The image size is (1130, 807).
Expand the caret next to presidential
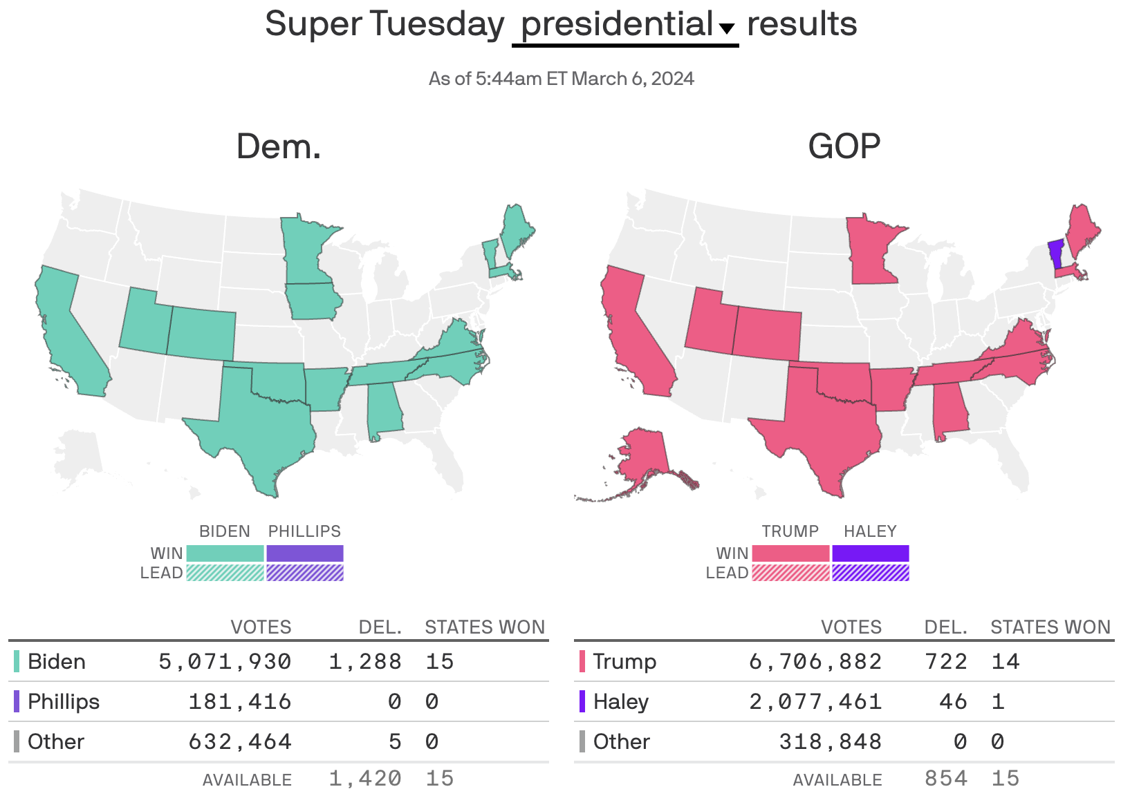pyautogui.click(x=727, y=29)
